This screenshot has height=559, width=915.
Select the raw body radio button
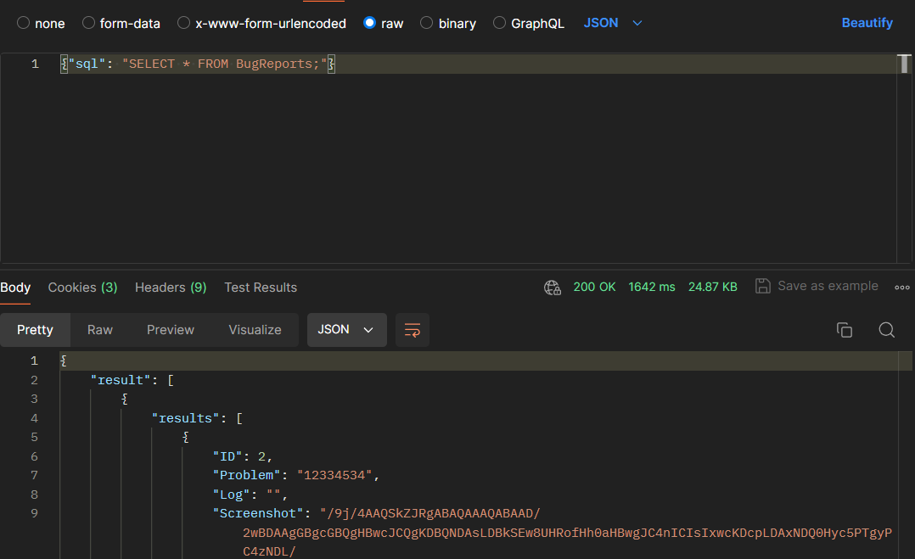click(369, 23)
